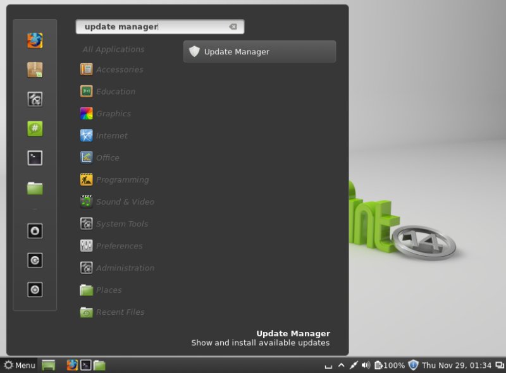
Task: Open Terminal from the favorites sidebar
Action: click(x=35, y=158)
